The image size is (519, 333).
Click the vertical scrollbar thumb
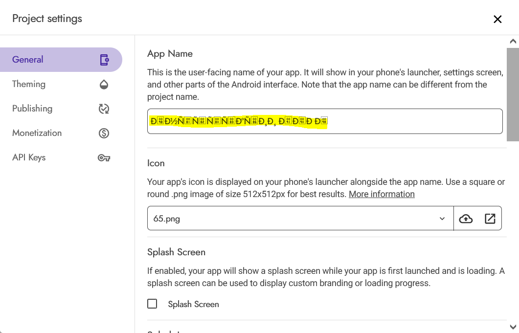coord(513,95)
